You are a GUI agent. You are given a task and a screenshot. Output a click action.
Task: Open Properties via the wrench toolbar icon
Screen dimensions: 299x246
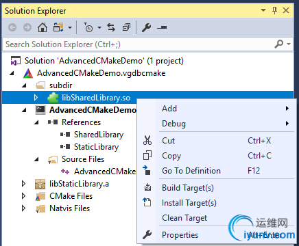(146, 27)
